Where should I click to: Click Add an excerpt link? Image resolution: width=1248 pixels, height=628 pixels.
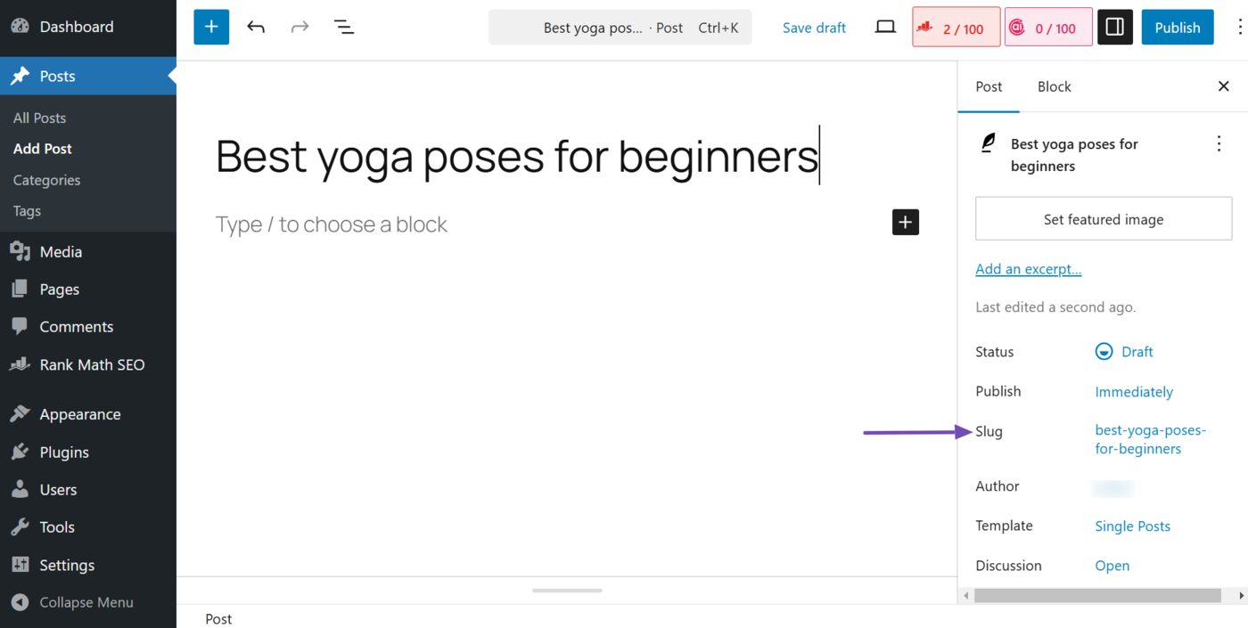click(x=1029, y=269)
